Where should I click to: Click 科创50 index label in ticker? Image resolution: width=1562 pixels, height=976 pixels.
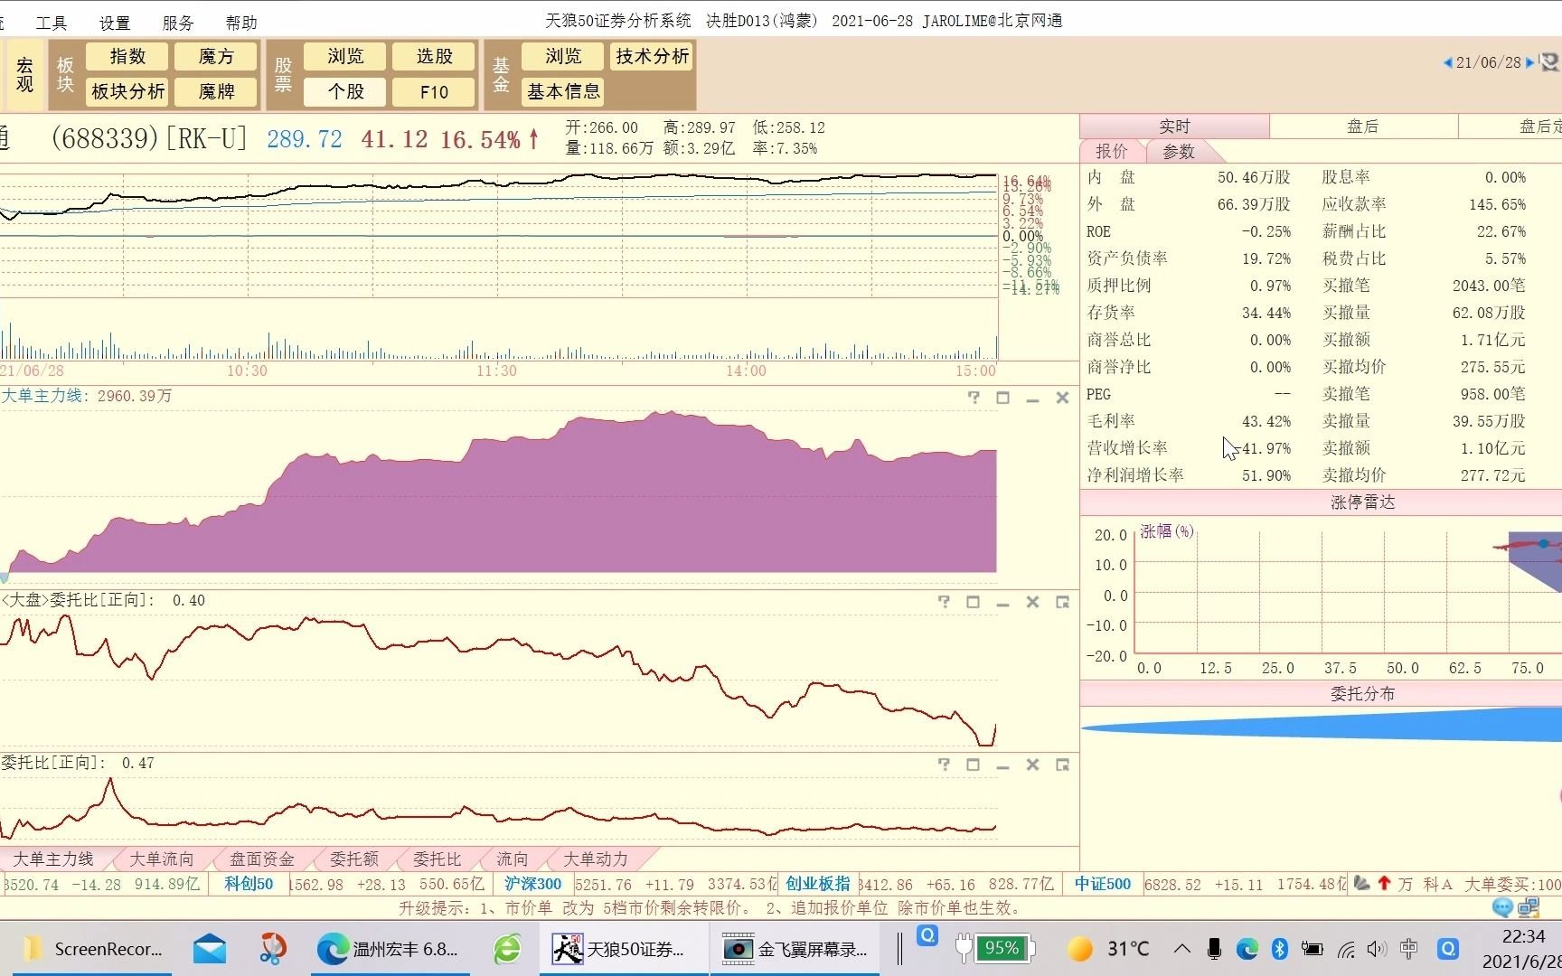[249, 884]
